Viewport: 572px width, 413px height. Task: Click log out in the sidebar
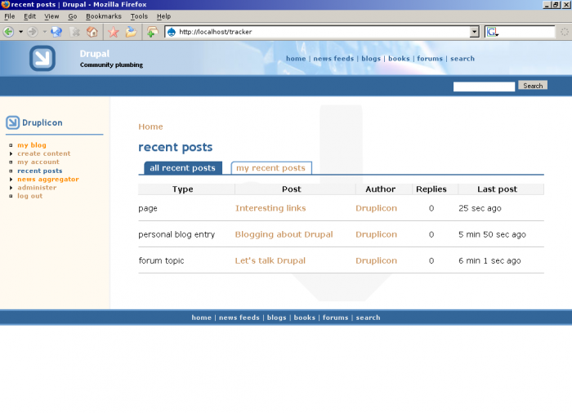tap(30, 196)
